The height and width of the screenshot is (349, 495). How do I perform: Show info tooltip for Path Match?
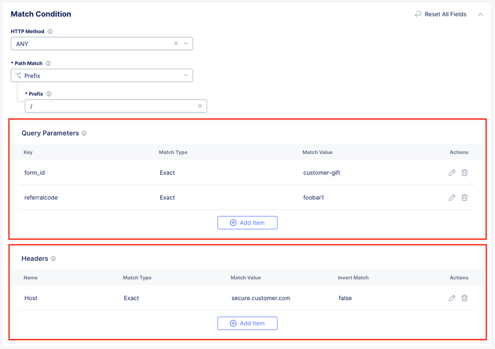[49, 63]
